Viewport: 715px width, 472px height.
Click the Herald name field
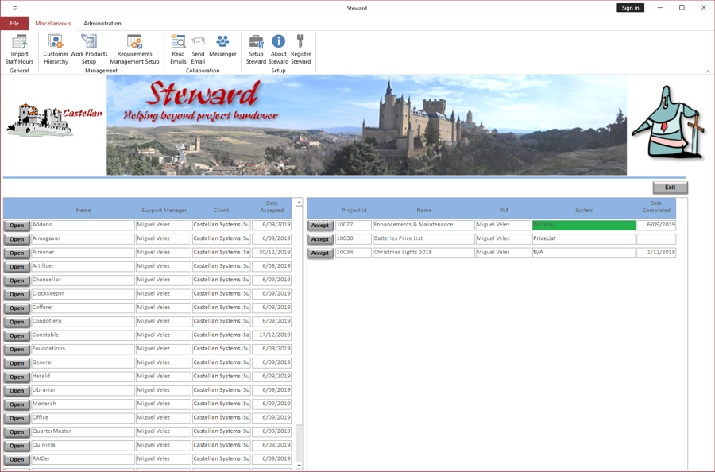pyautogui.click(x=83, y=376)
